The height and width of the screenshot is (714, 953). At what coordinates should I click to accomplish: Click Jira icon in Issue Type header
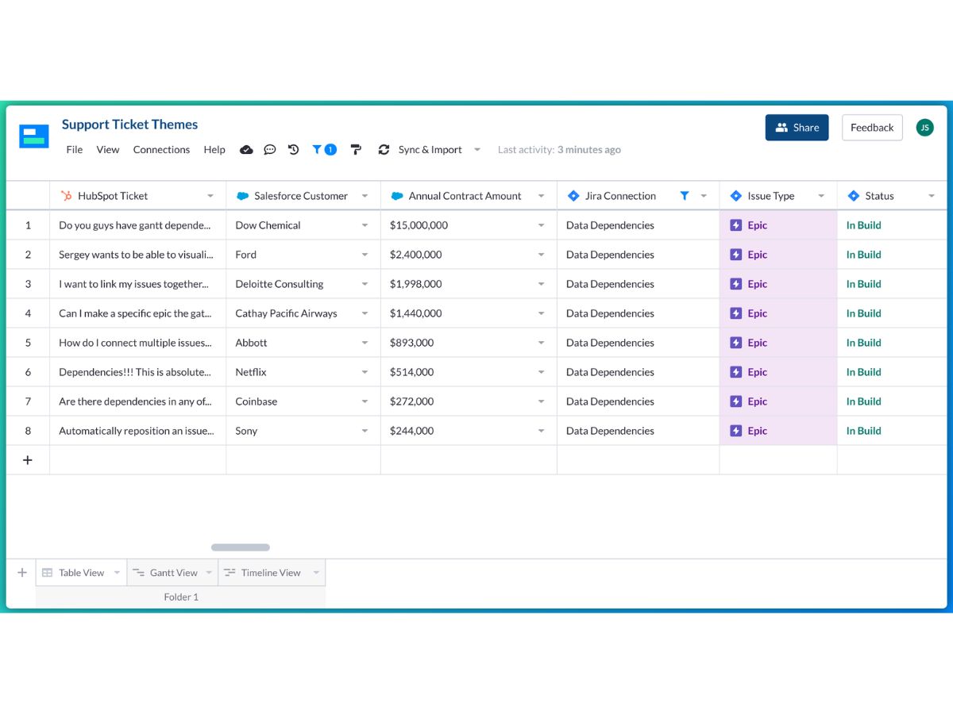click(x=735, y=196)
